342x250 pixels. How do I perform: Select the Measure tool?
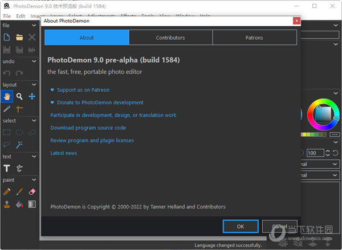19,109
